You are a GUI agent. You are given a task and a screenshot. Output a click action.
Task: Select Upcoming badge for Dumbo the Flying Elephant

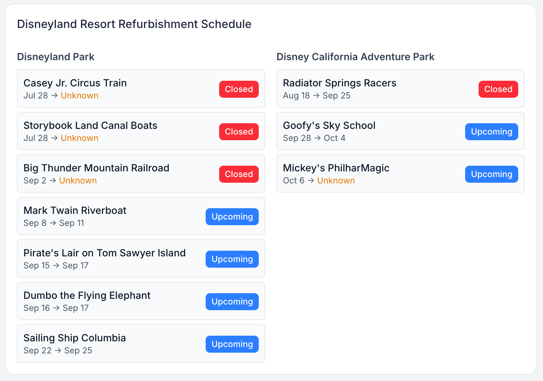tap(232, 302)
